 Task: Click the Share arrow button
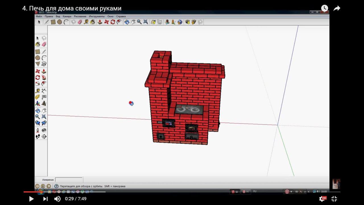[337, 9]
